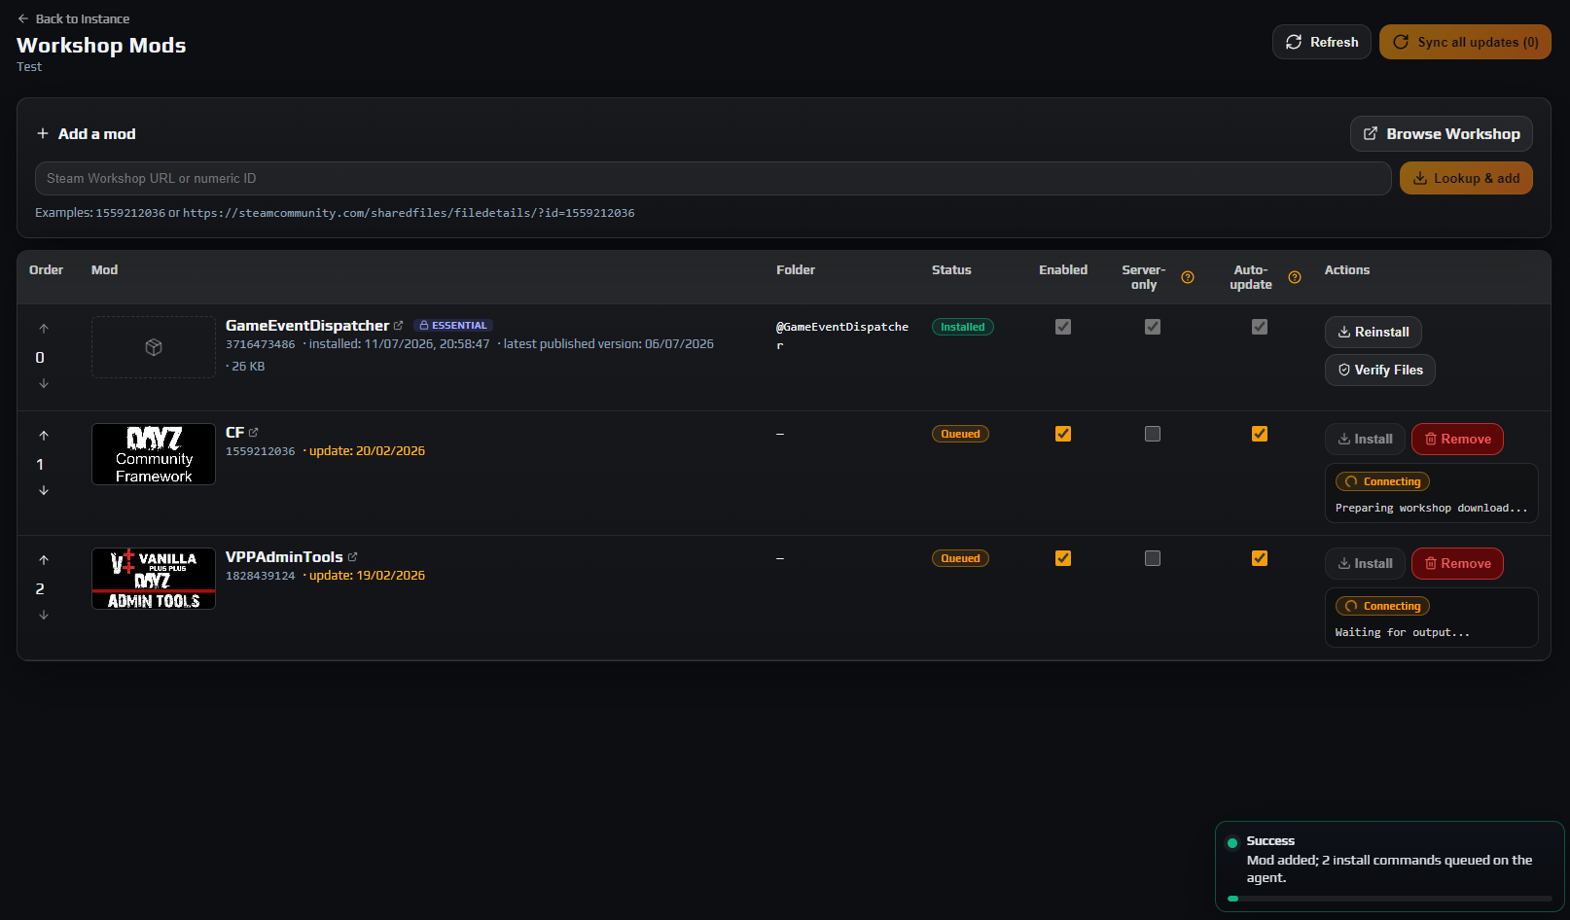Go back via Back to Instance link
Viewport: 1570px width, 920px height.
73,18
